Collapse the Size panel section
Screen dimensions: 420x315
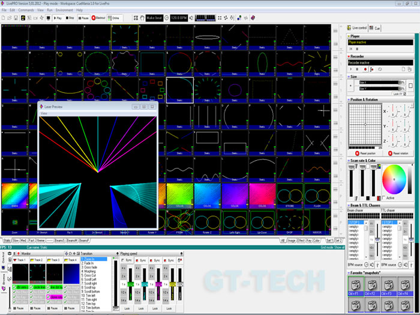(x=349, y=77)
